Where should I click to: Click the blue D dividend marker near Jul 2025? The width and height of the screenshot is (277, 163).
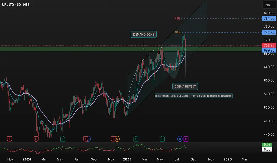click(180, 139)
